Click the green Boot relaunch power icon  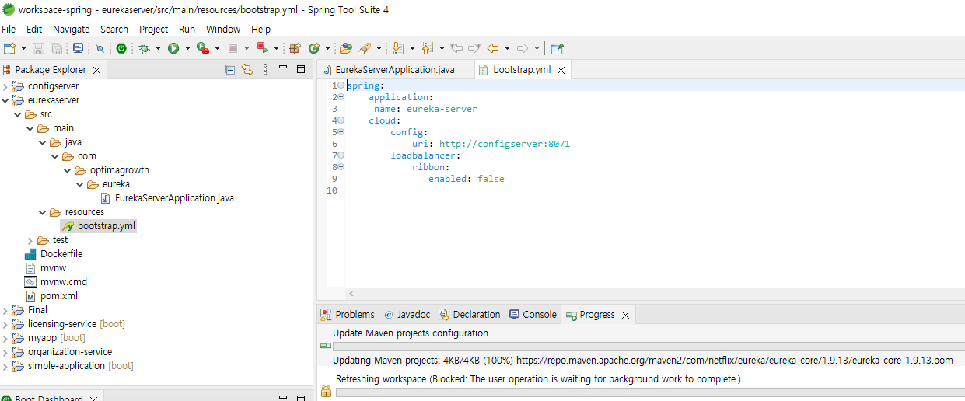(121, 48)
